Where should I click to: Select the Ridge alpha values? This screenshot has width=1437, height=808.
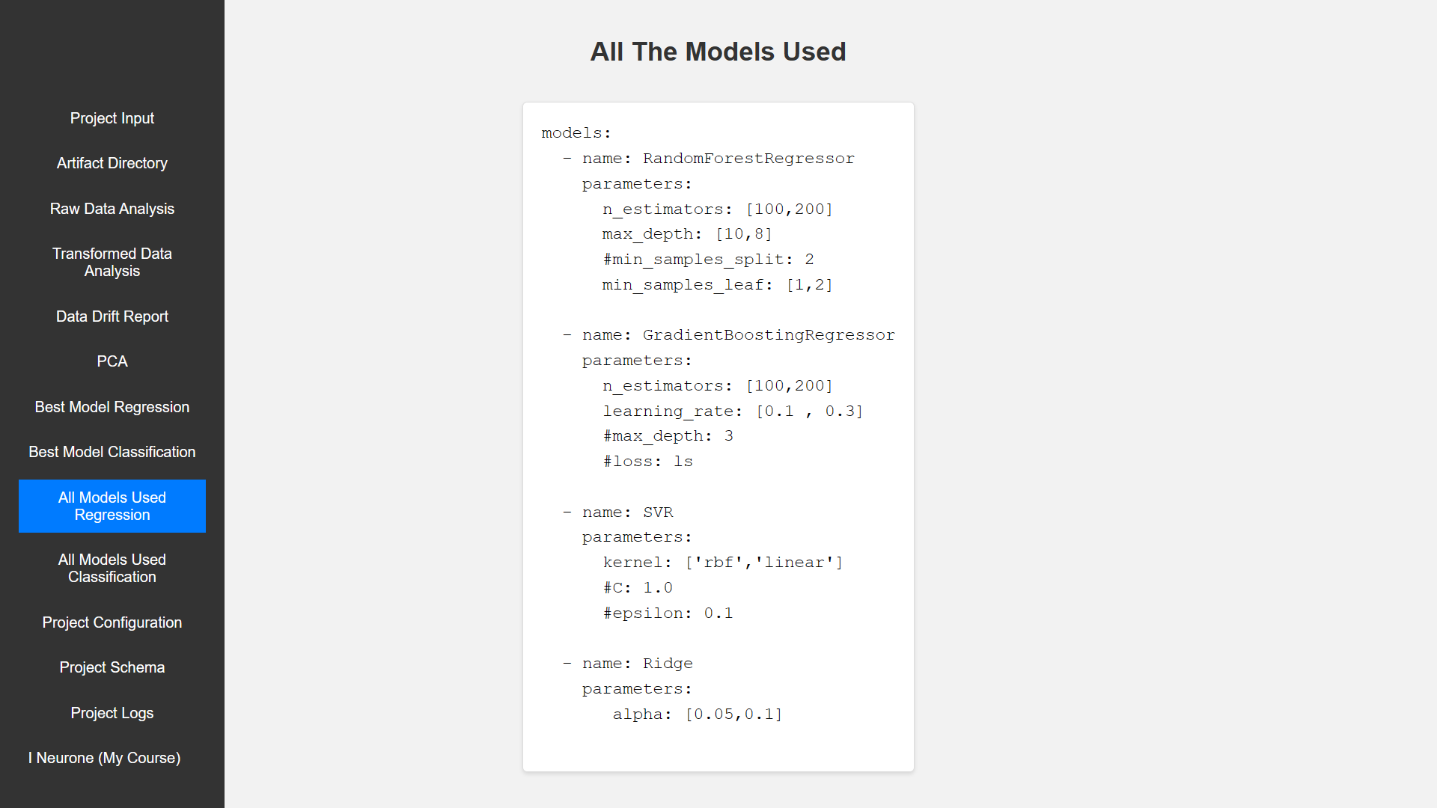[x=733, y=714]
